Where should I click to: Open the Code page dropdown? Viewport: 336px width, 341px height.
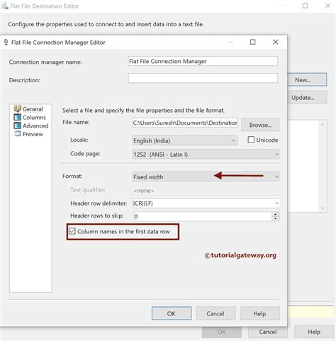pyautogui.click(x=206, y=155)
